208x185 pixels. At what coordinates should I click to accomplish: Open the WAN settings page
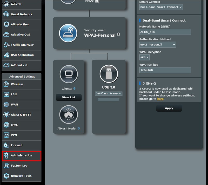pyautogui.click(x=22, y=105)
